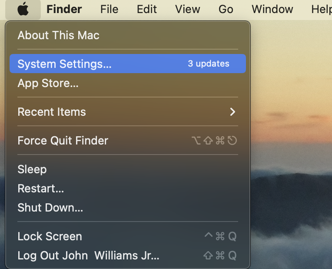Open the Edit menu
The image size is (332, 269).
(x=147, y=9)
